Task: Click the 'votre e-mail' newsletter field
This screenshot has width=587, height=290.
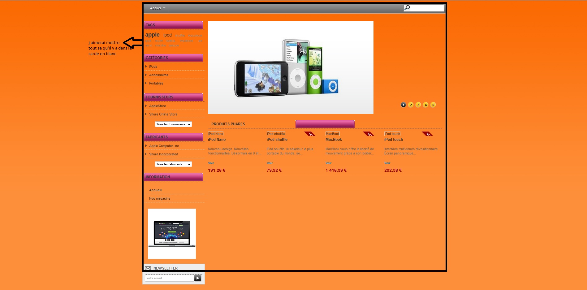Action: coord(170,278)
